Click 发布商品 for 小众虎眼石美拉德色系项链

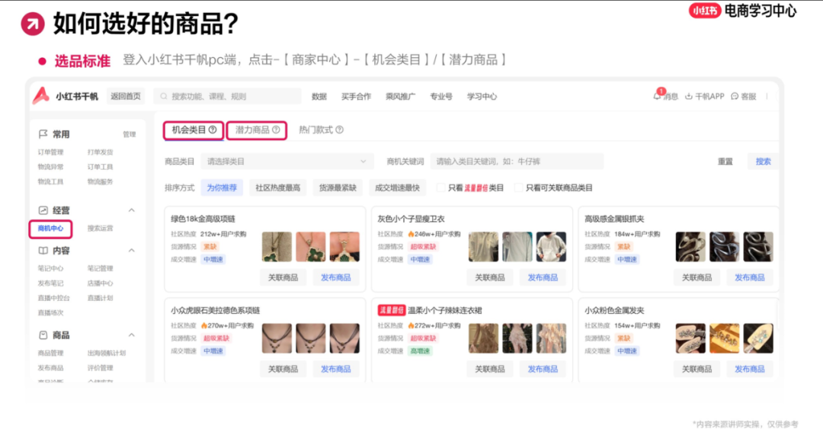click(x=335, y=369)
